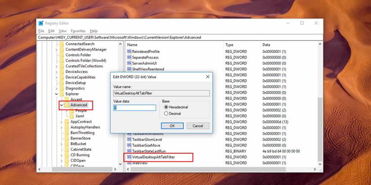Click the DWORD icon beside WebView
Image resolution: width=371 pixels, height=185 pixels.
[129, 163]
